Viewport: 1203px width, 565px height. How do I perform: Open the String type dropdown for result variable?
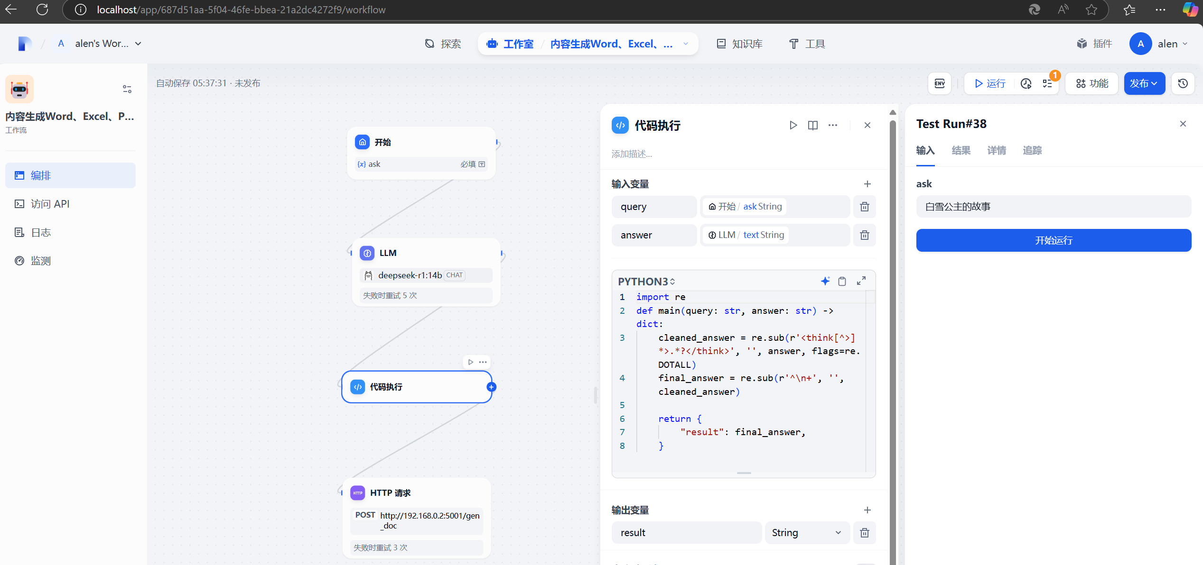[x=807, y=532]
